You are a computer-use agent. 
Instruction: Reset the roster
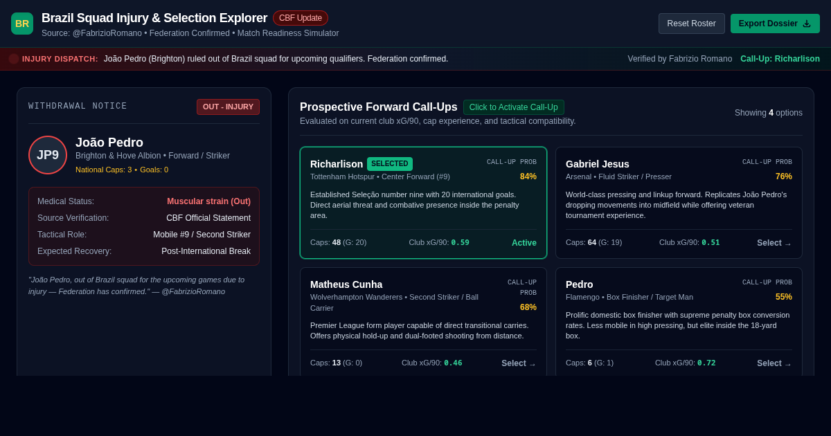[x=692, y=24]
